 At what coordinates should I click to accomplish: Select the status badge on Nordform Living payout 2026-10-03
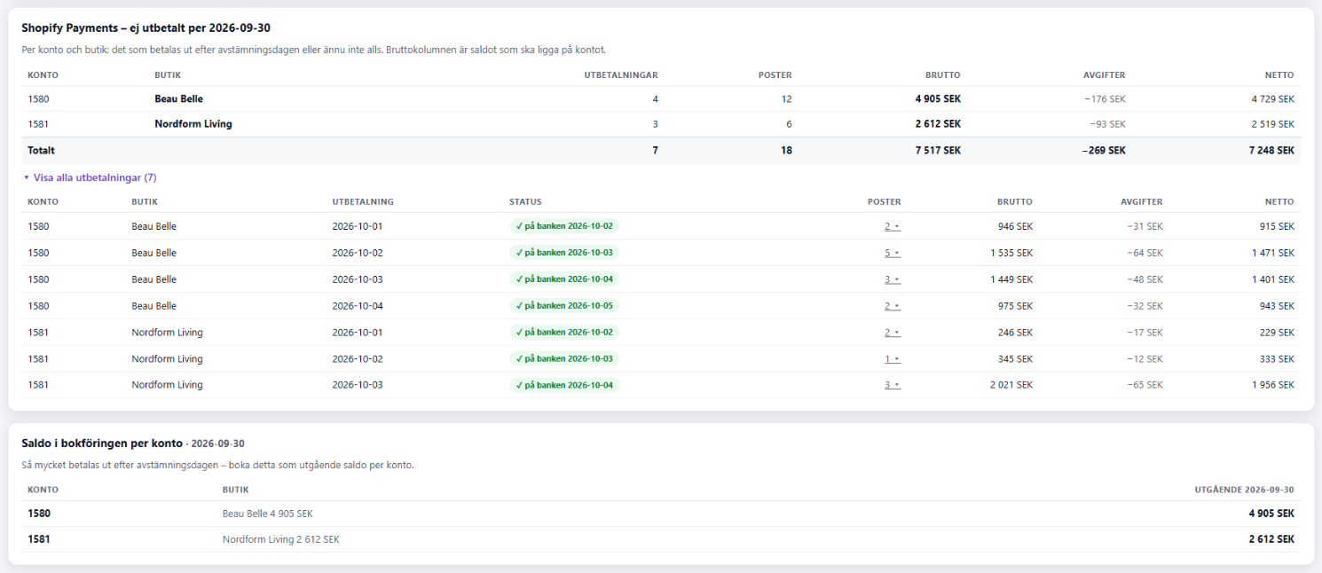pyautogui.click(x=564, y=385)
